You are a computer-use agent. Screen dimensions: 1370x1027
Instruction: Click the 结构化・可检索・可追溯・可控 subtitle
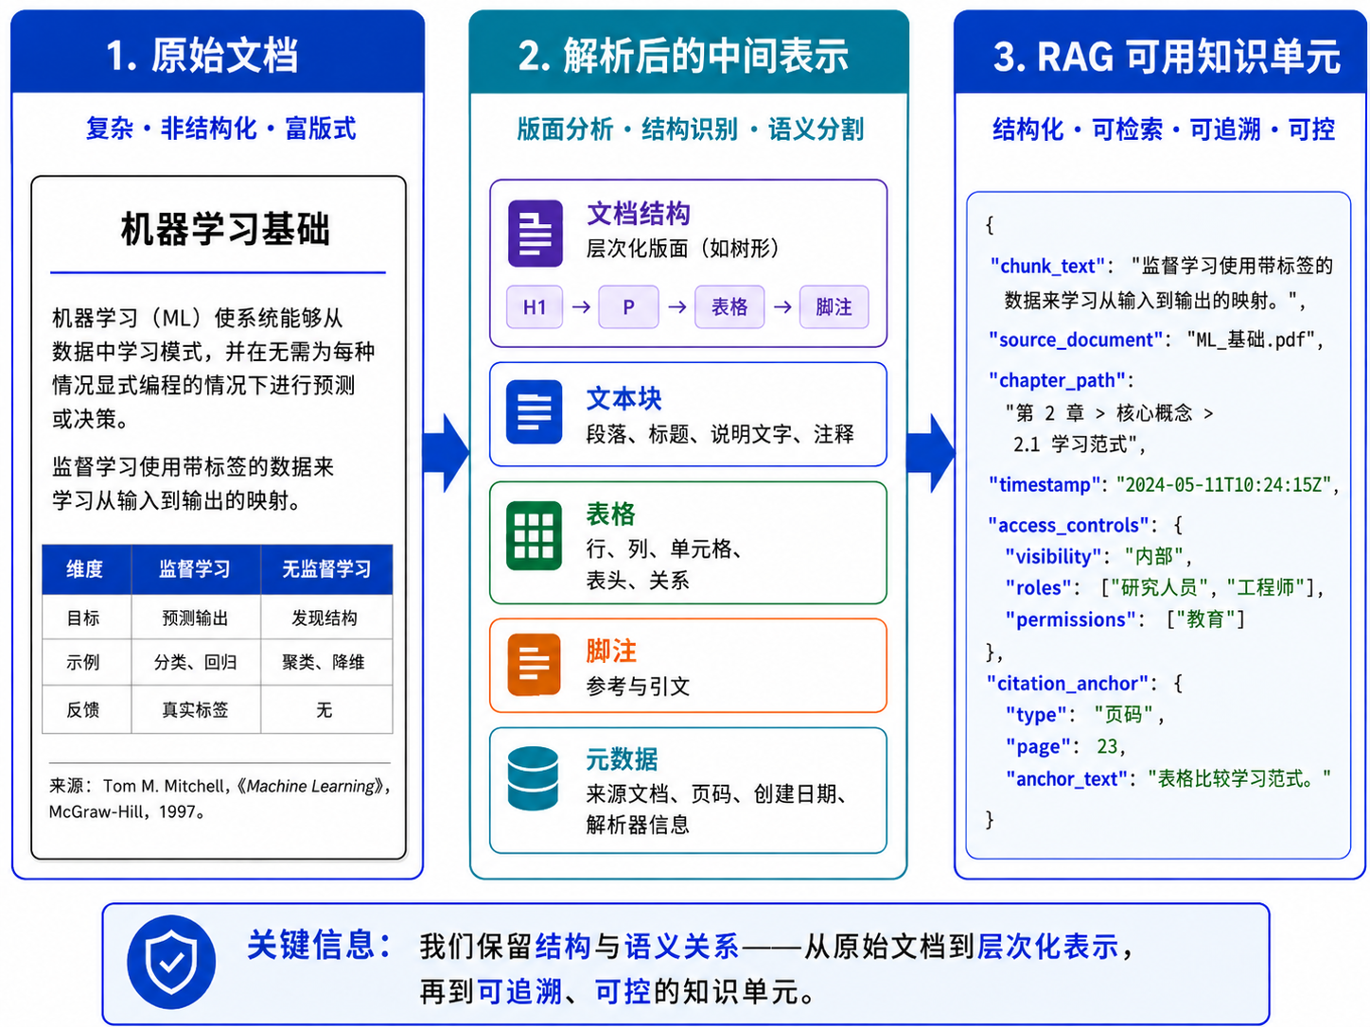point(1163,130)
